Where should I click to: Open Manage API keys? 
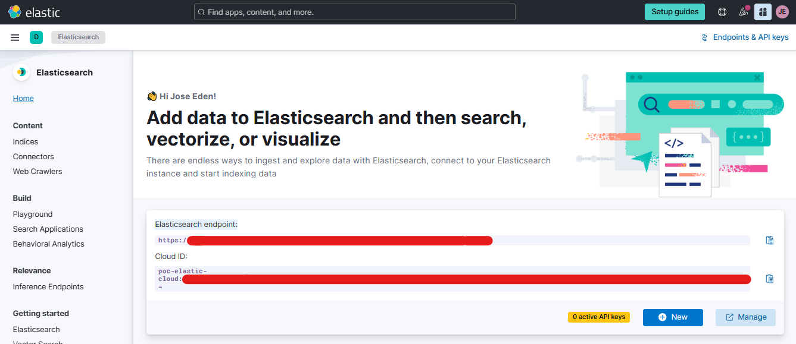coord(745,317)
